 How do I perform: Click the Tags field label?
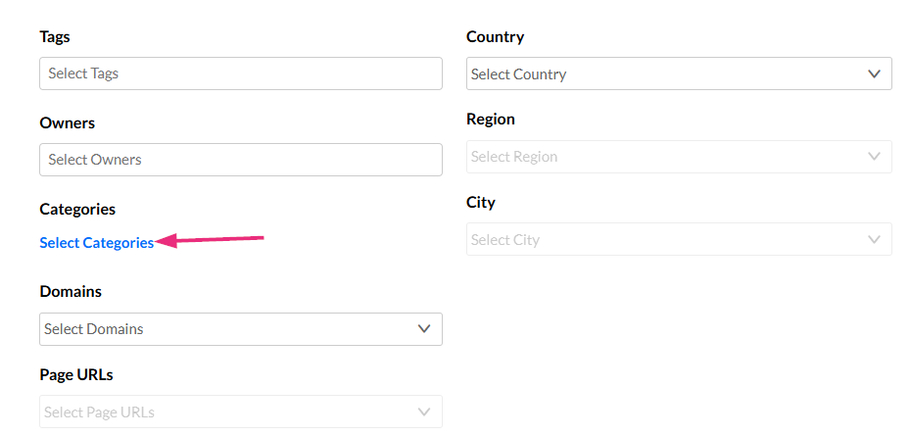pyautogui.click(x=55, y=37)
